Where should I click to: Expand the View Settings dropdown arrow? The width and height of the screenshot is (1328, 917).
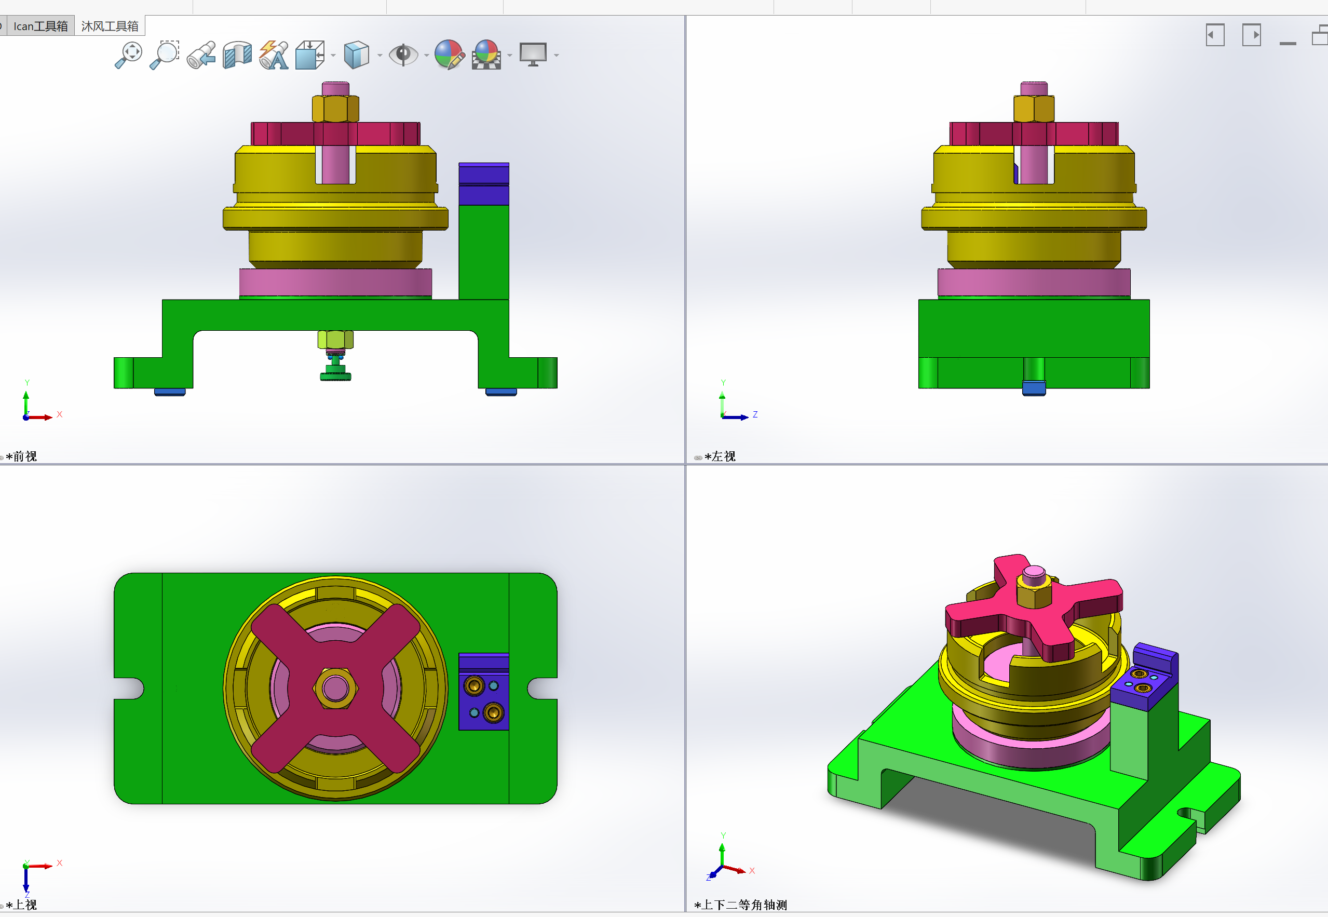pyautogui.click(x=556, y=56)
